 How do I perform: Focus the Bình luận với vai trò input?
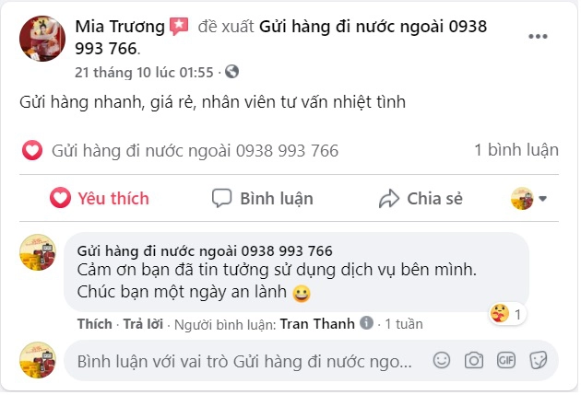point(244,361)
